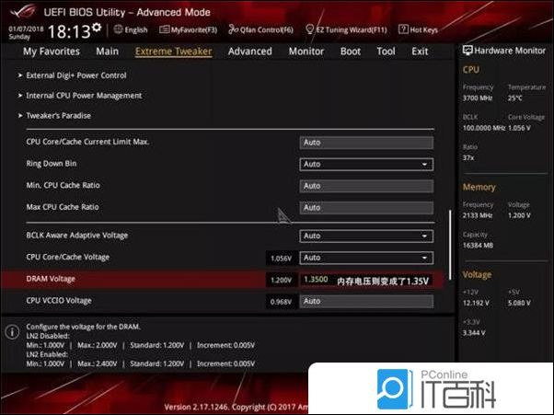The width and height of the screenshot is (554, 415).
Task: Select the Ring Down Bin label
Action: [x=52, y=164]
